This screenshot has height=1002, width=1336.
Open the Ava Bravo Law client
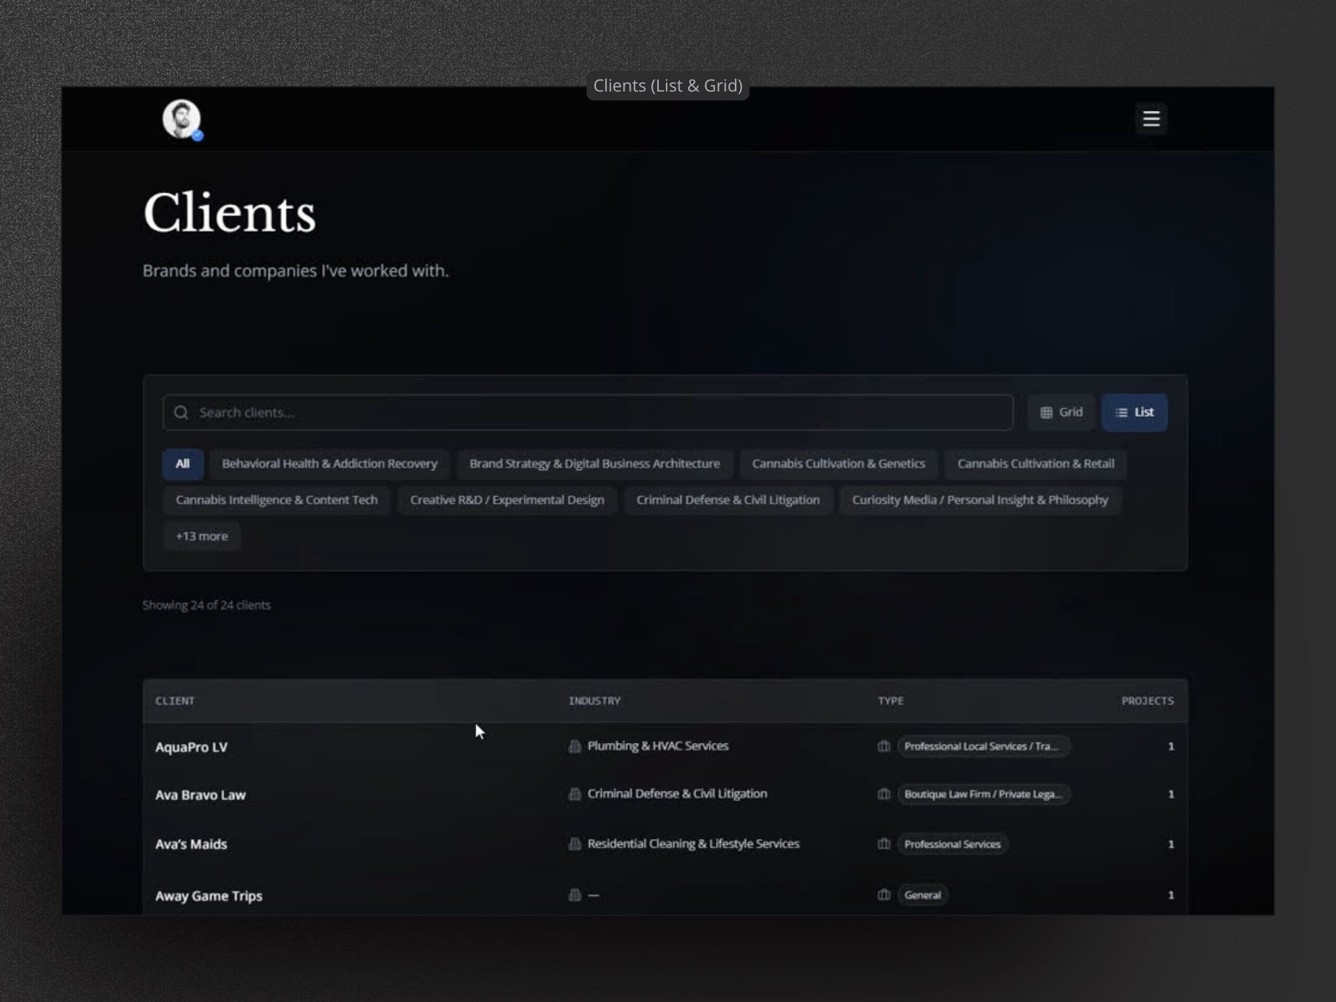[x=200, y=795]
